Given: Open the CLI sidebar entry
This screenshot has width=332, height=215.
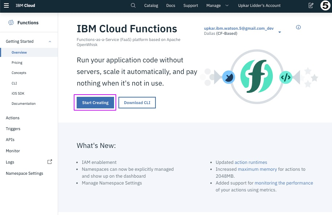Looking at the screenshot, I should [14, 83].
